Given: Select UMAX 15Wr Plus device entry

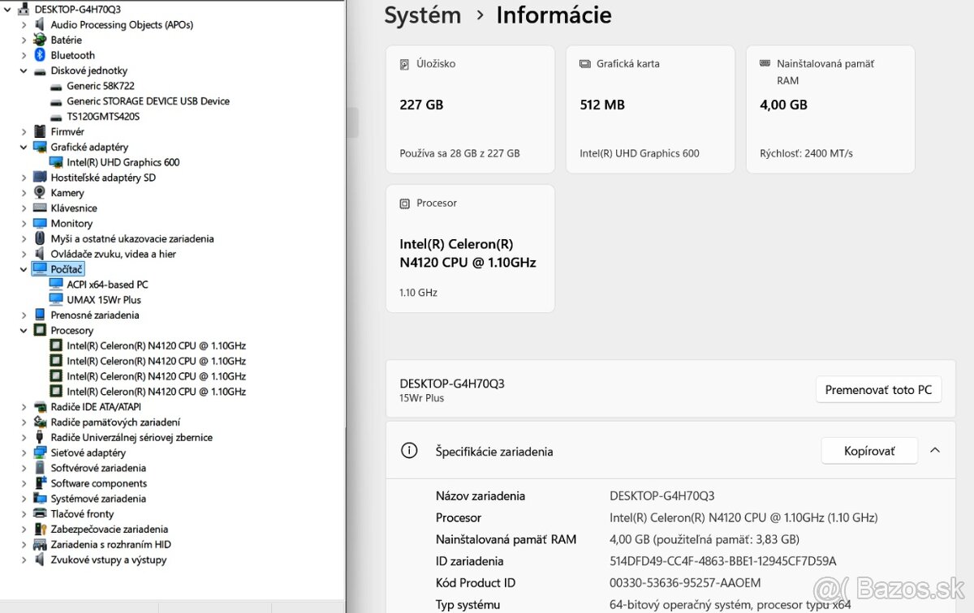Looking at the screenshot, I should [x=103, y=300].
